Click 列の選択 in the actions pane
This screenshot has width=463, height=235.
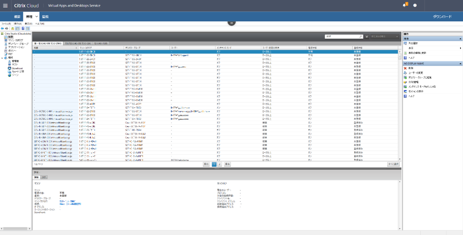point(413,43)
